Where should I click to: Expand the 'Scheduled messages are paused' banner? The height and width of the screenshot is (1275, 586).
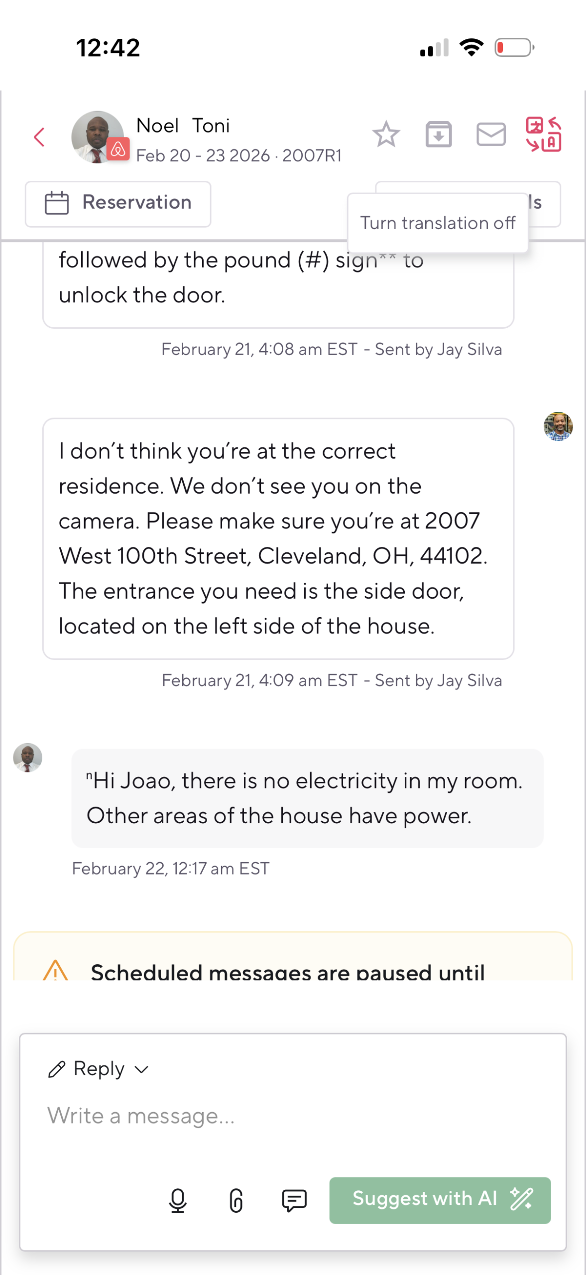point(288,971)
